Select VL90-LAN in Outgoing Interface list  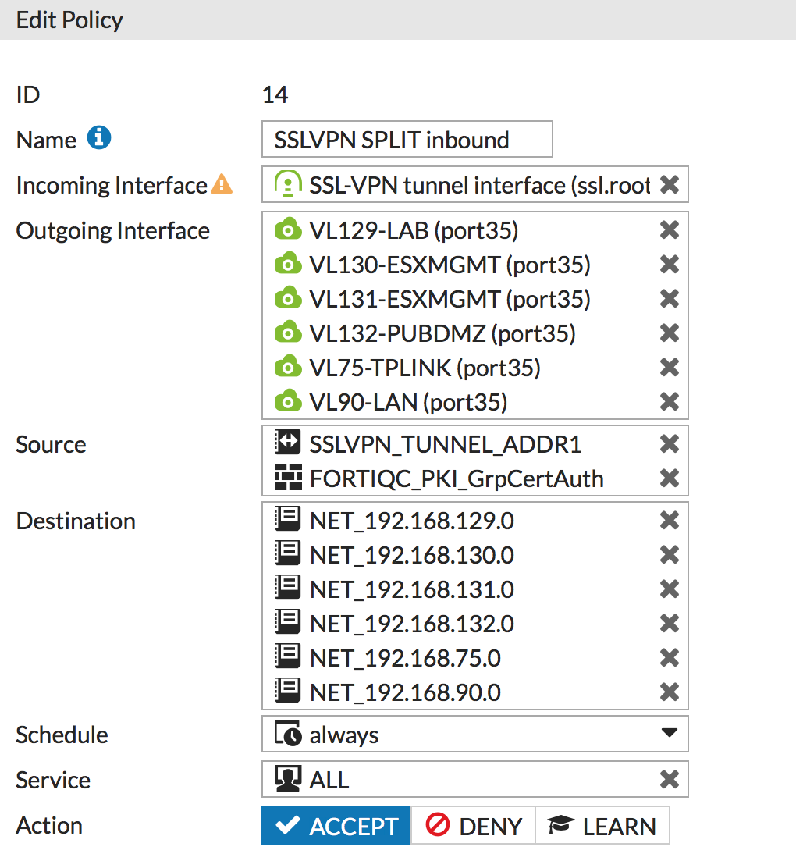408,402
